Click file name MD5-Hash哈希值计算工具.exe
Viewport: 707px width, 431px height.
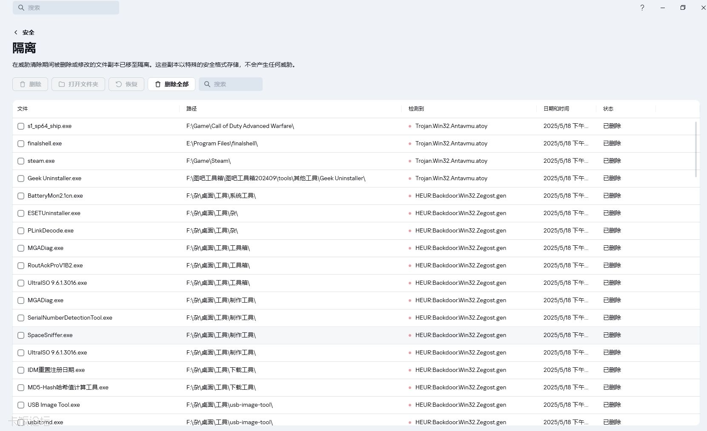(68, 388)
